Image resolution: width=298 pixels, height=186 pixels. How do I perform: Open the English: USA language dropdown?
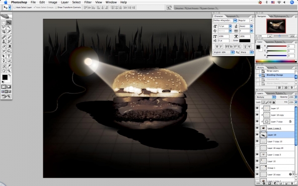point(223,52)
